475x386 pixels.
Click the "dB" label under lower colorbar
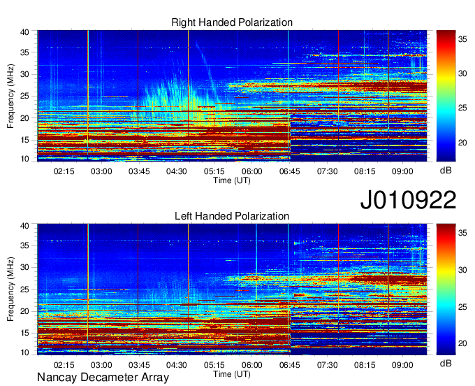(446, 363)
